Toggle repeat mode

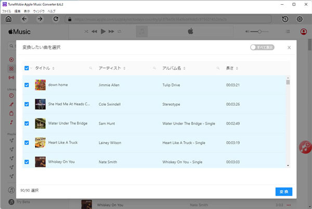point(119,31)
